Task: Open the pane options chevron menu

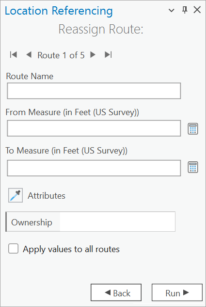Action: (172, 10)
